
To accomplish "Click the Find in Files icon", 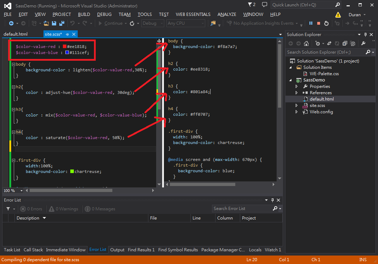I will pyautogui.click(x=213, y=23).
